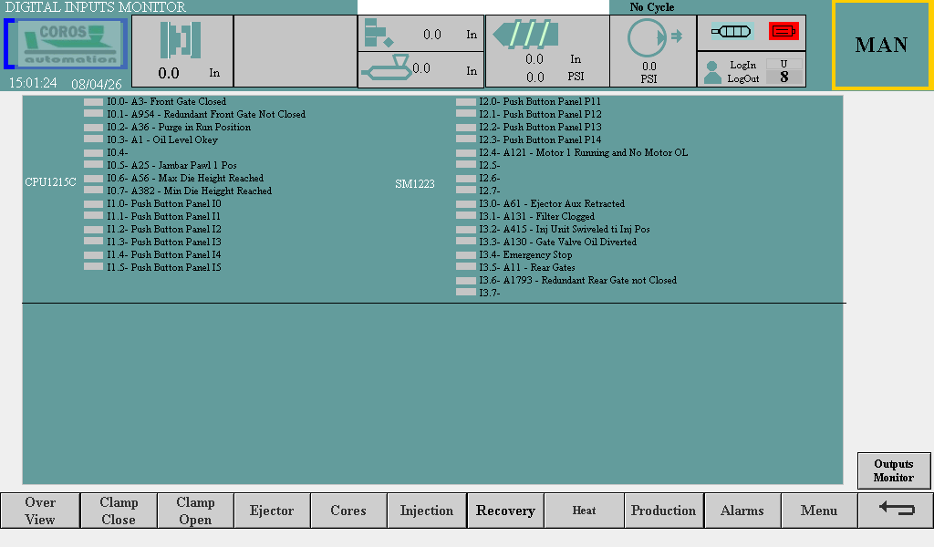Open the Outputs Monitor screen

(x=893, y=470)
